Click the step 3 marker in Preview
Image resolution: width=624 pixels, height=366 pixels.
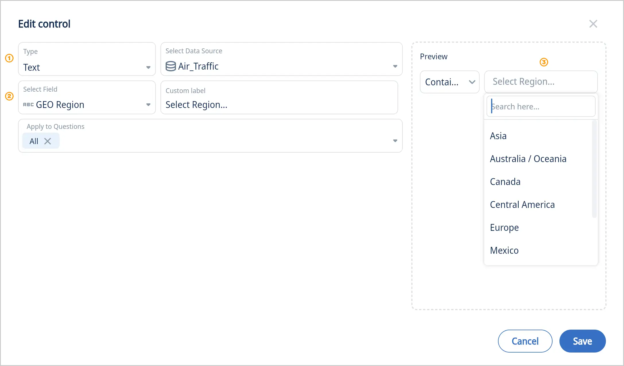coord(544,62)
